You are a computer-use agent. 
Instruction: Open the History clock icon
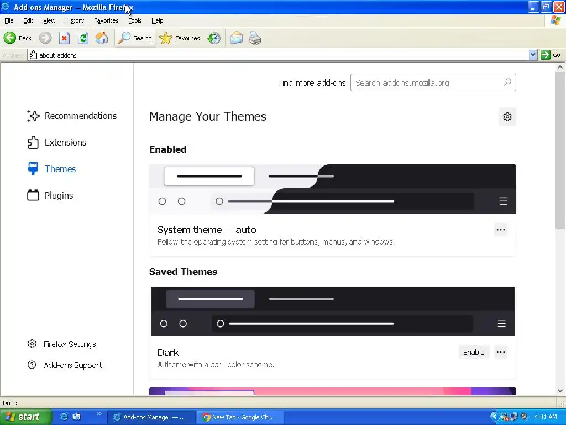[x=214, y=38]
